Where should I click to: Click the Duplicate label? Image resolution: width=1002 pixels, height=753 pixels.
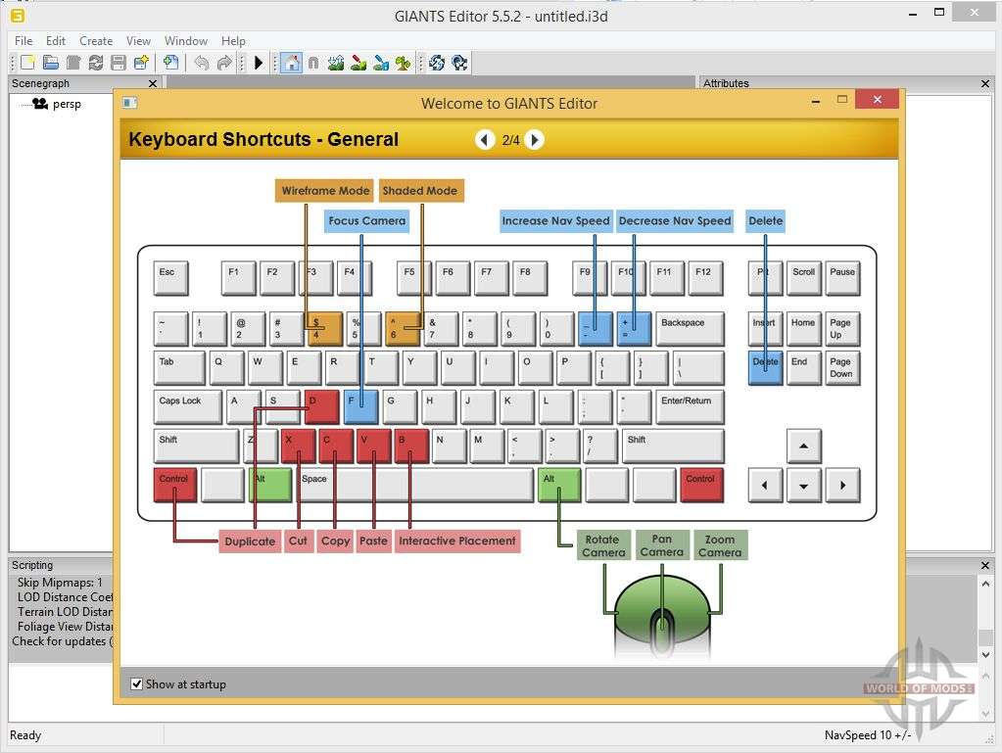click(x=250, y=541)
